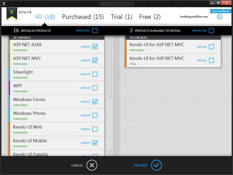Click the Cancel X circle icon
The width and height of the screenshot is (233, 175).
[92, 165]
